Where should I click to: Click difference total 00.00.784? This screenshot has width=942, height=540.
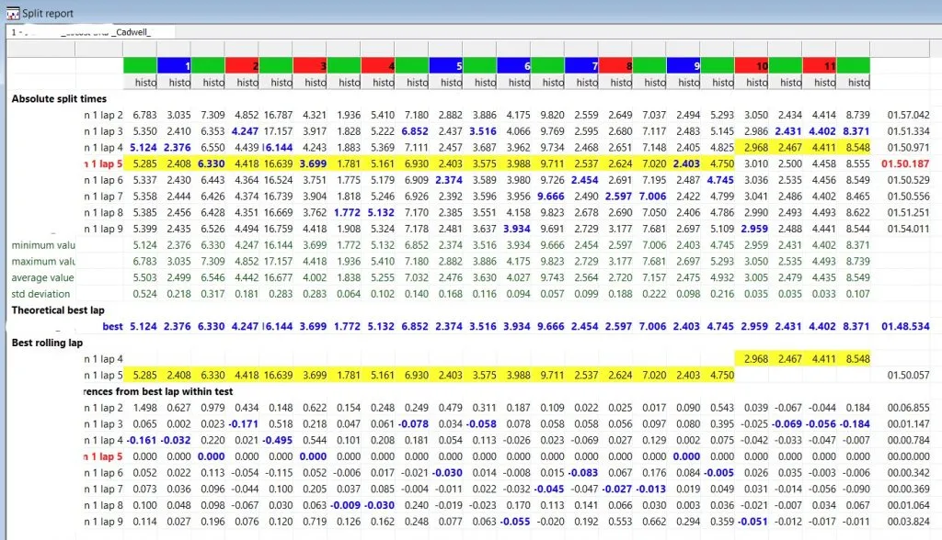pos(908,440)
